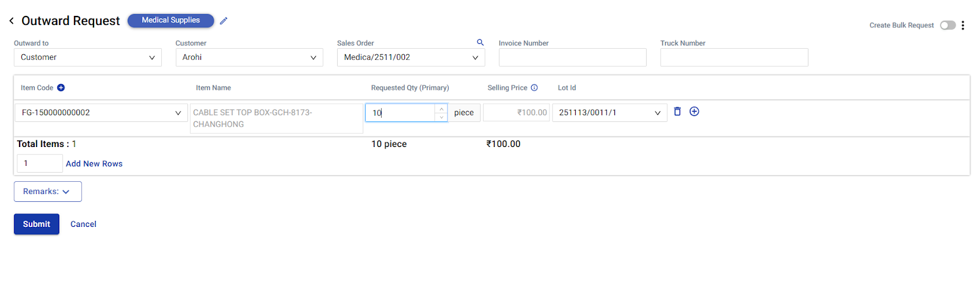The height and width of the screenshot is (294, 977).
Task: Expand the Remarks section
Action: pos(48,192)
